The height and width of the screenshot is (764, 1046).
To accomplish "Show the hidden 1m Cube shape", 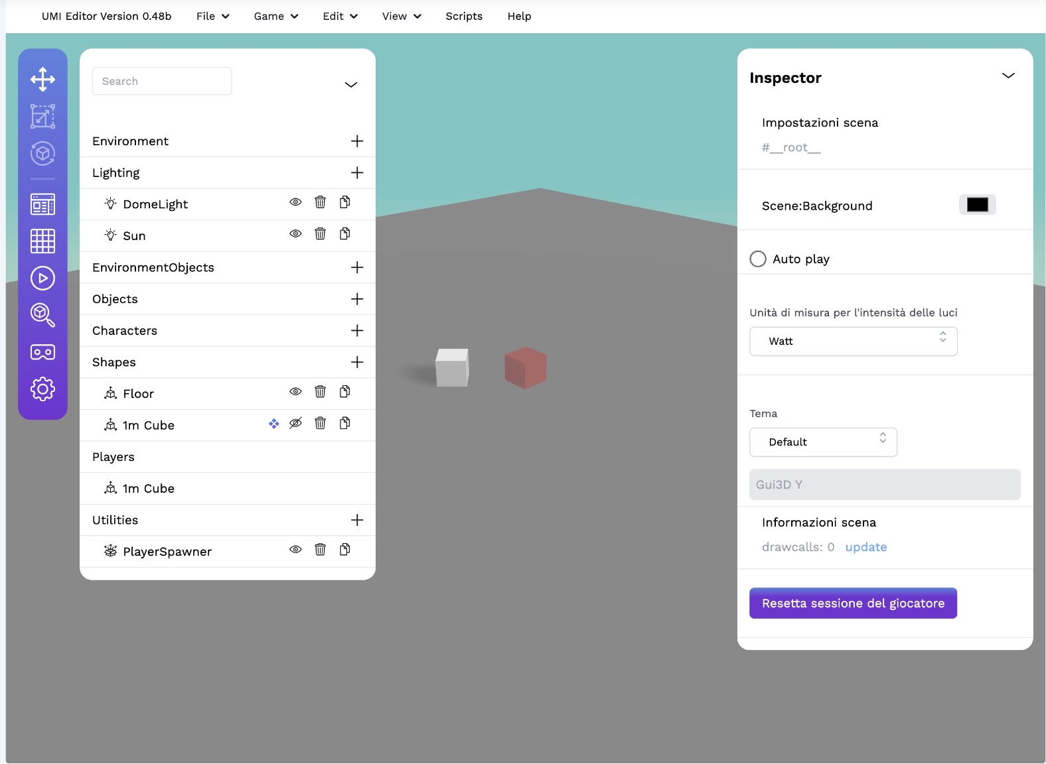I will pos(295,423).
